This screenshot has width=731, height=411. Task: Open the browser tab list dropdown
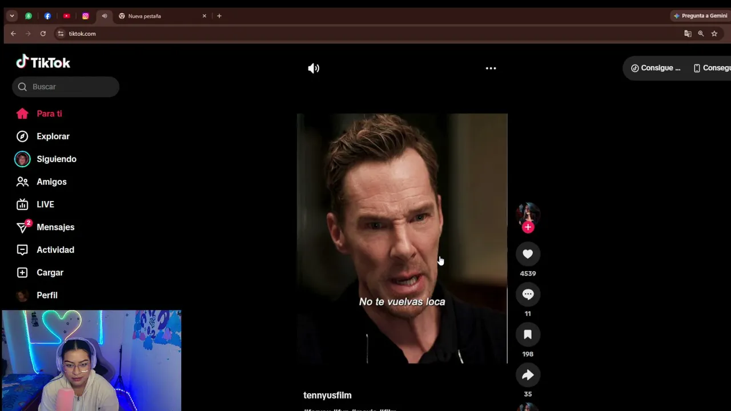click(x=11, y=16)
